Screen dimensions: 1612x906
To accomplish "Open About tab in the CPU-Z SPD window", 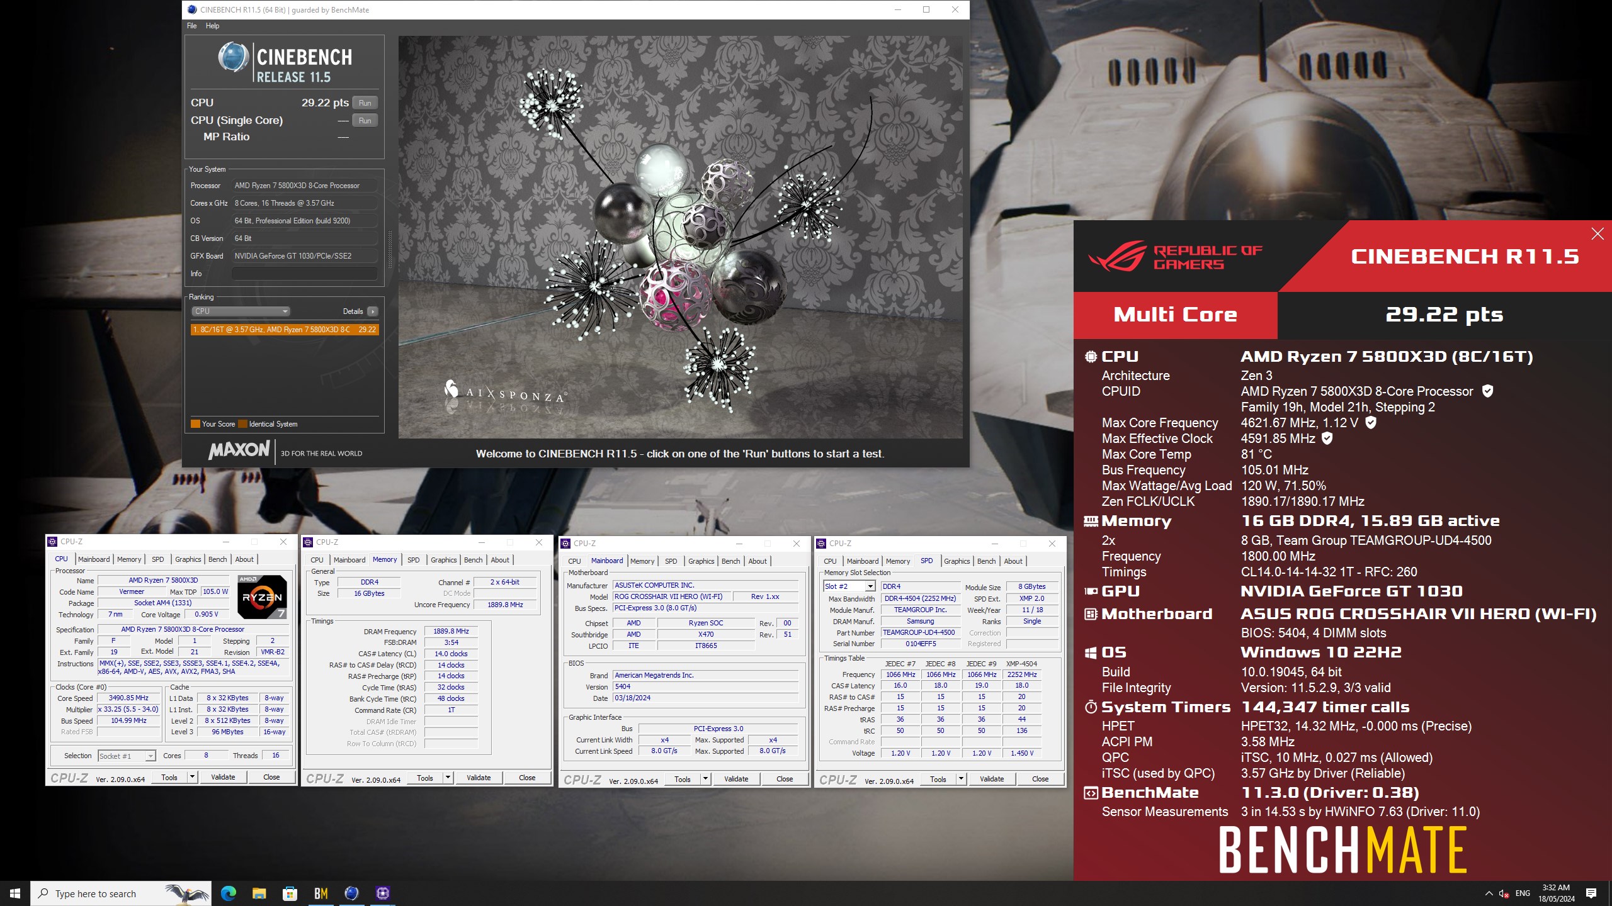I will point(1013,561).
